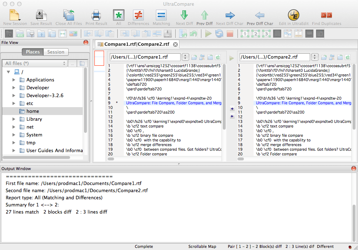Open Compare1.rtf path history stepper
358x250 pixels.
click(185, 57)
